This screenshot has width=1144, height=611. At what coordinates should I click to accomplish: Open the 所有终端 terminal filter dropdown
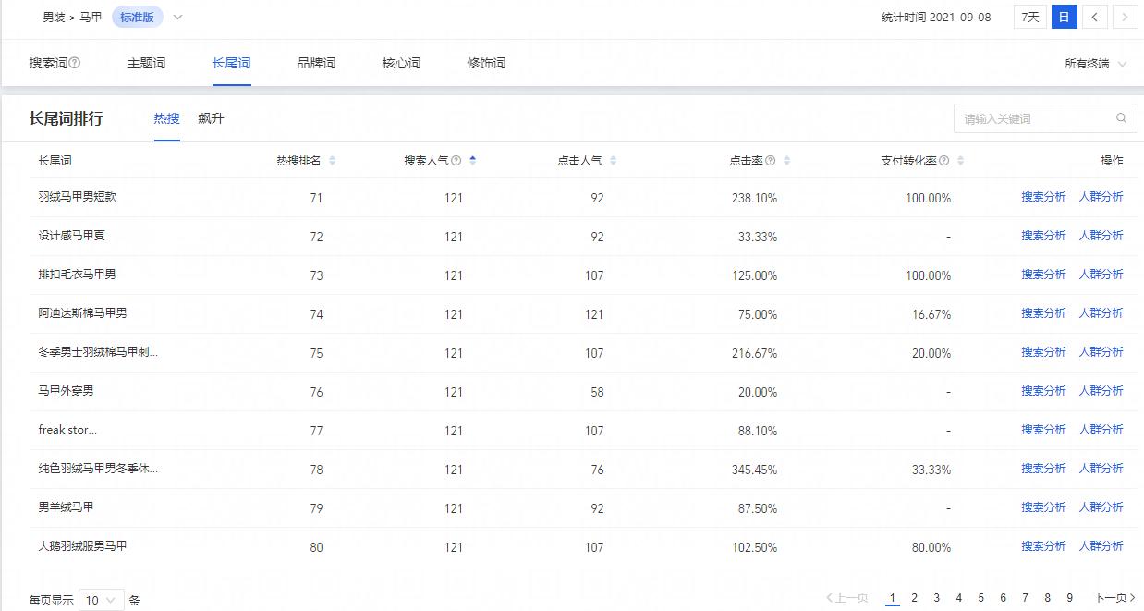click(1096, 63)
